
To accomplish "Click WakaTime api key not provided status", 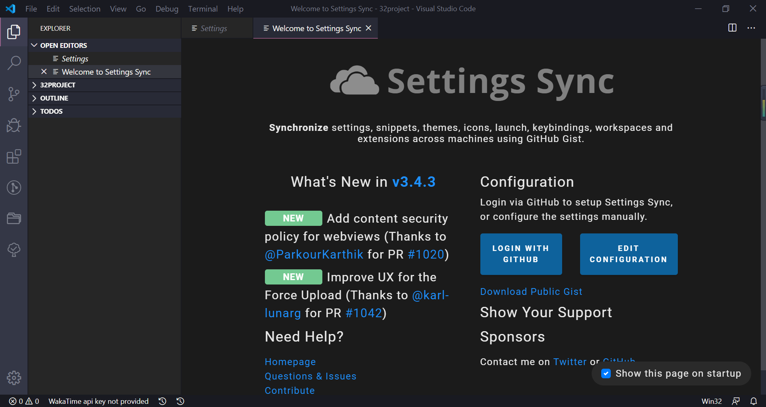I will pos(99,401).
